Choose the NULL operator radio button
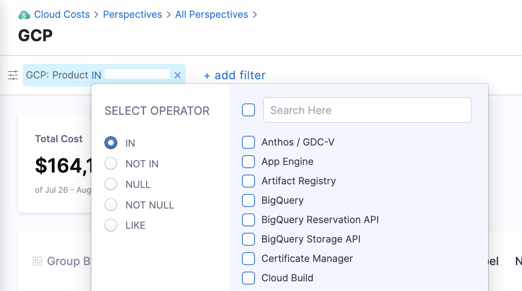 point(111,184)
